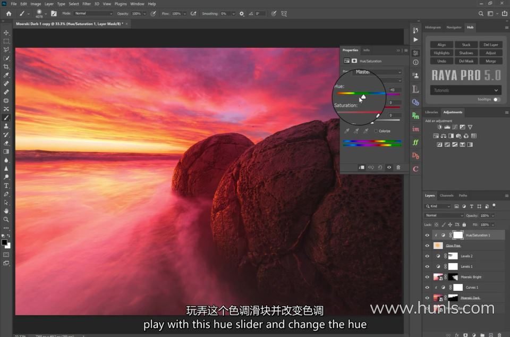Hide the Levels 1 layer

[427, 266]
